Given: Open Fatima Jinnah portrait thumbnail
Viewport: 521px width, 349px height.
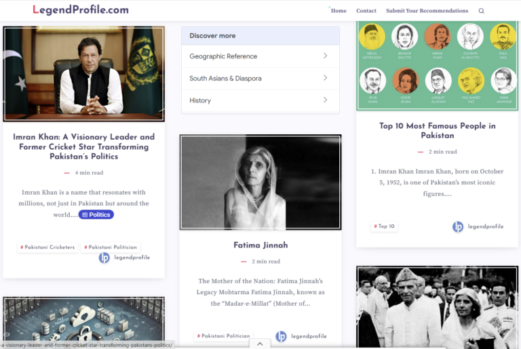Looking at the screenshot, I should pyautogui.click(x=260, y=182).
